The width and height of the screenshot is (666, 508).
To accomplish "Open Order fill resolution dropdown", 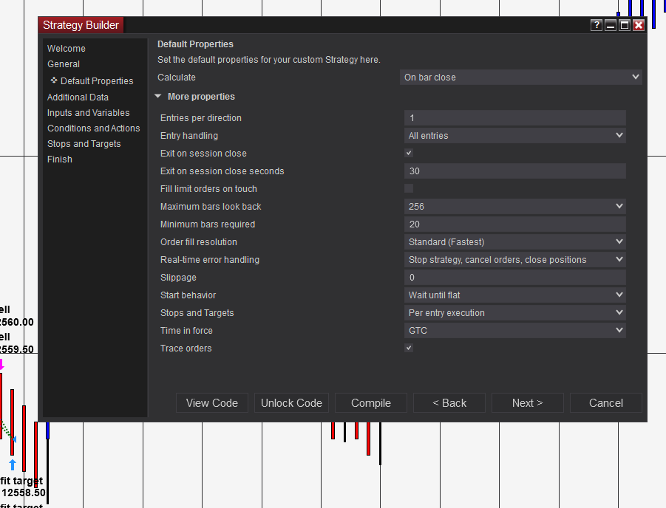I will (514, 242).
